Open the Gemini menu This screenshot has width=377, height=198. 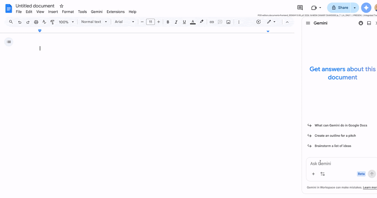97,12
